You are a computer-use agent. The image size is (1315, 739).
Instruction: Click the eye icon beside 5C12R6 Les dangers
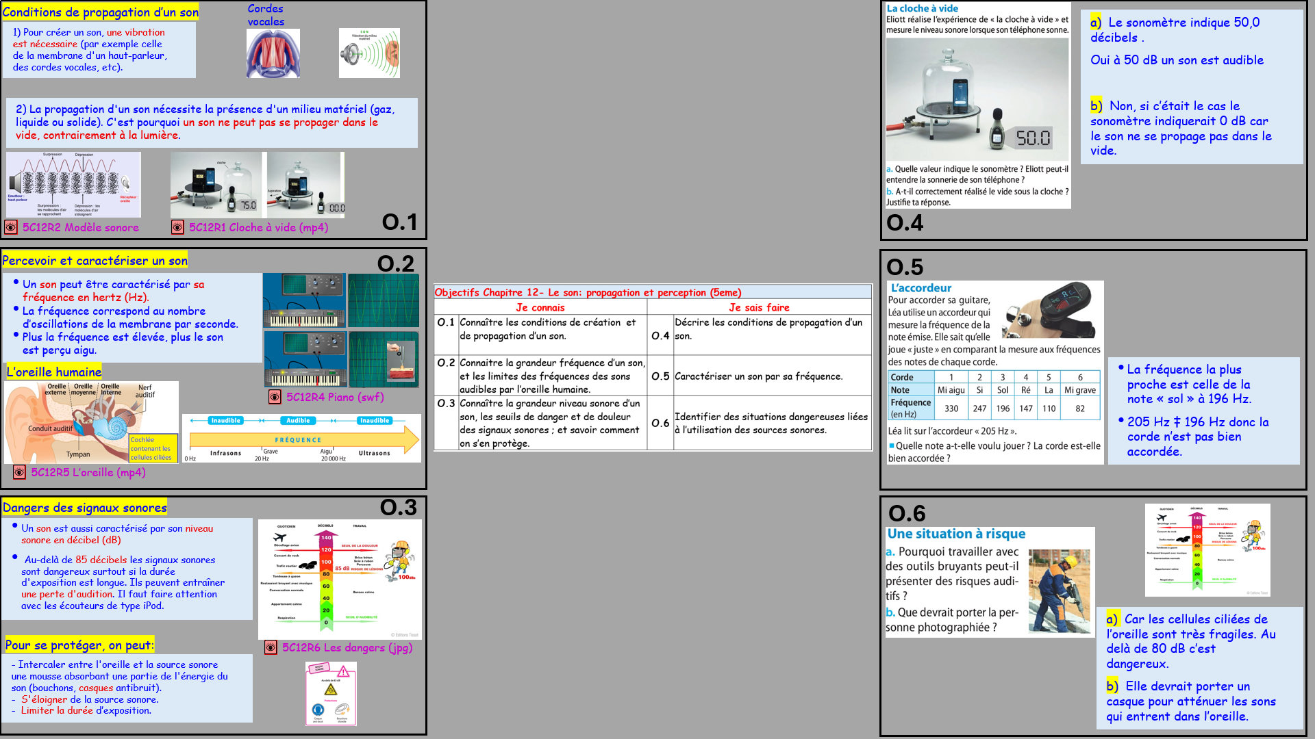(271, 647)
